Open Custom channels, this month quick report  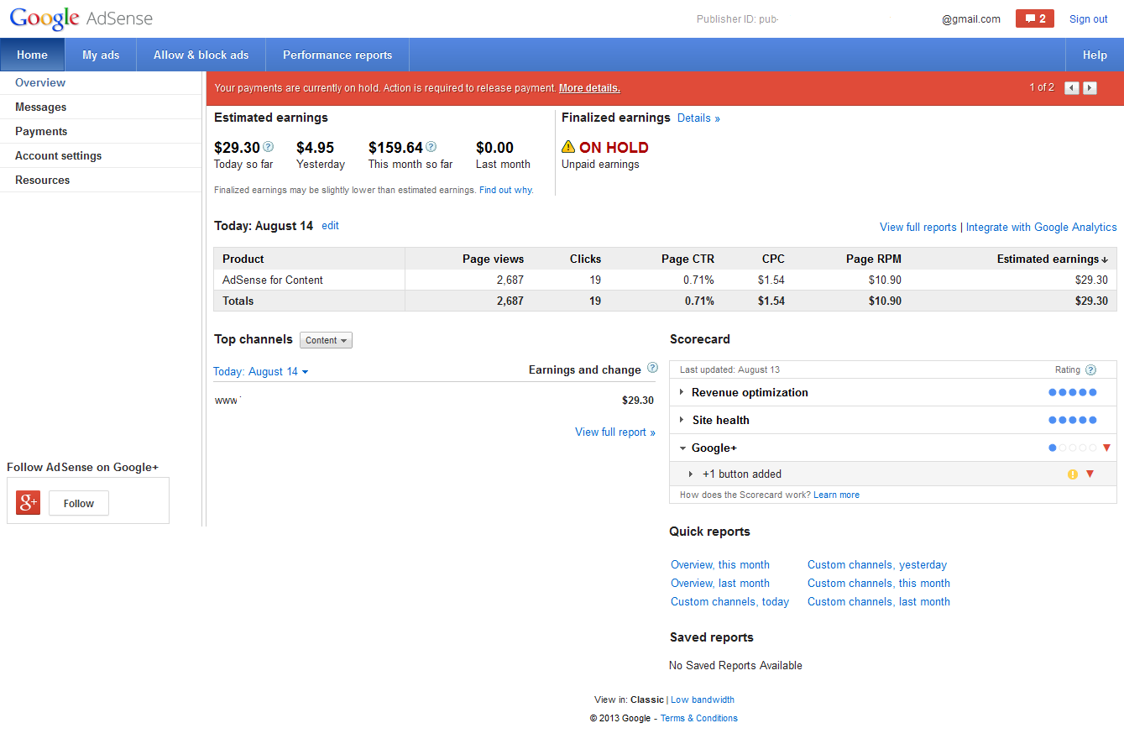879,583
